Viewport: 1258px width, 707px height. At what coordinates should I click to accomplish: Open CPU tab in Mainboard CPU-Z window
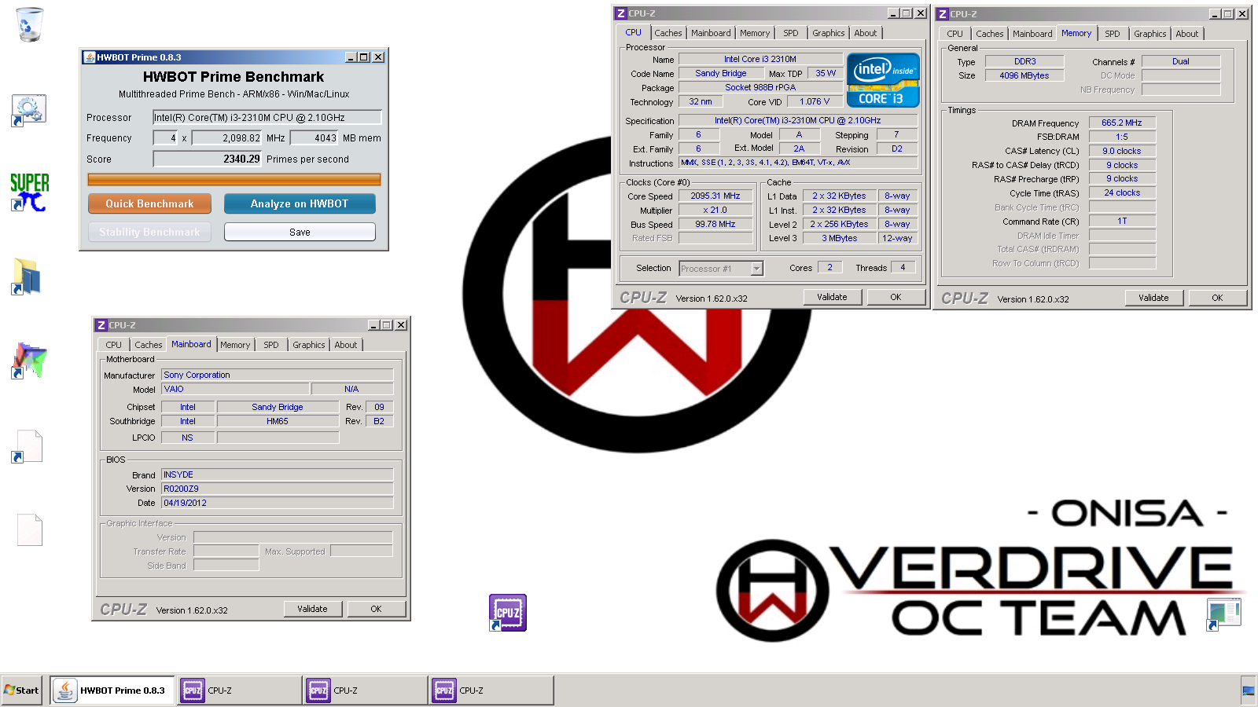[x=114, y=345]
